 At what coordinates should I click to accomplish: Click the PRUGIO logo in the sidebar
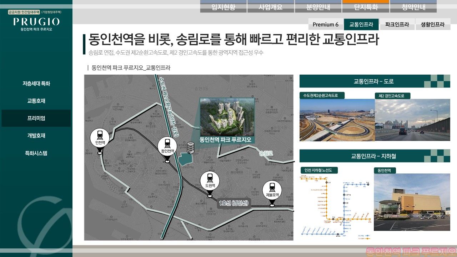36,22
